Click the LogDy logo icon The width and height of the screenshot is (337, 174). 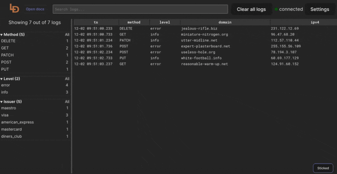click(14, 9)
